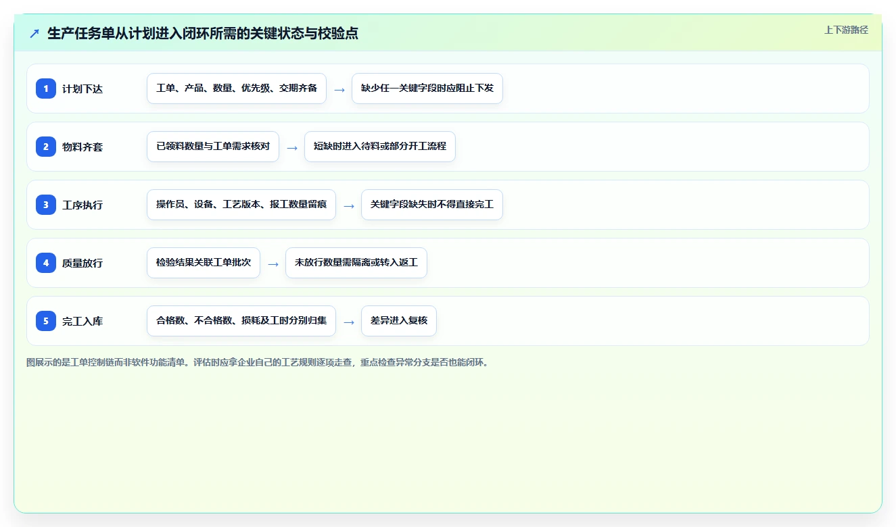Click the step 3 number badge
Screen dimensions: 896x527
point(46,204)
